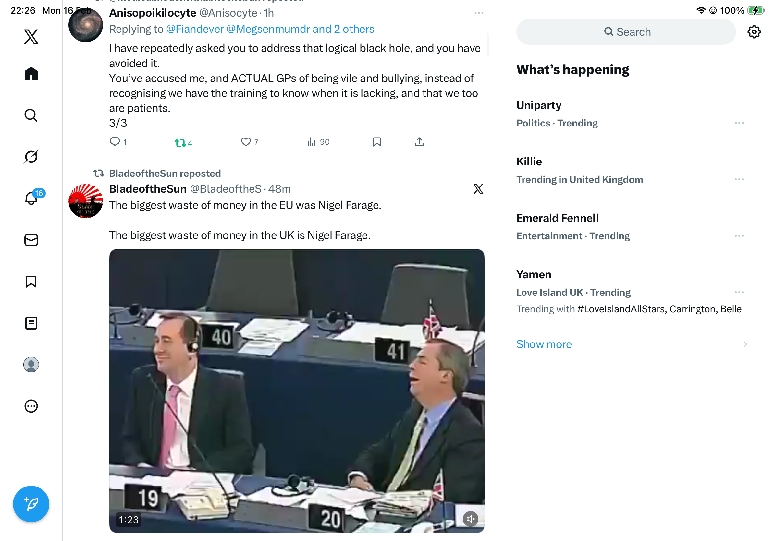
Task: Bookmark the Anisopoikilocyte tweet
Action: click(x=377, y=142)
